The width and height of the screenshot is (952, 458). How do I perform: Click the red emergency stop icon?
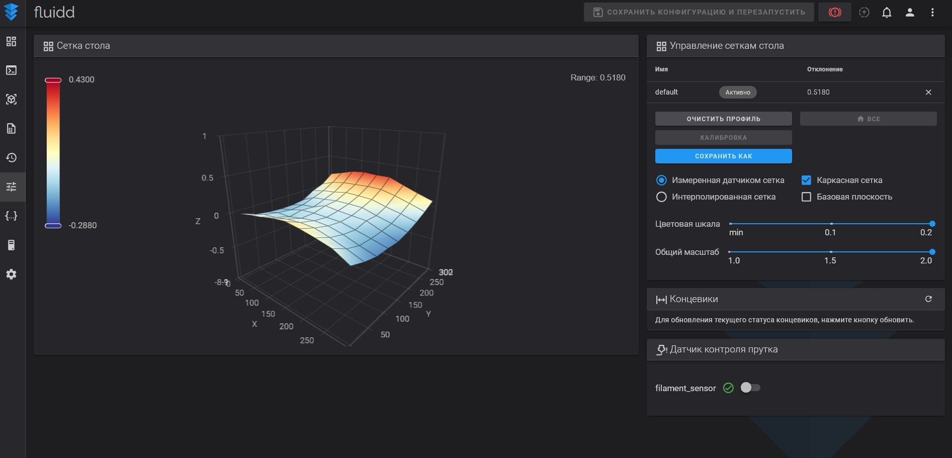(x=834, y=13)
